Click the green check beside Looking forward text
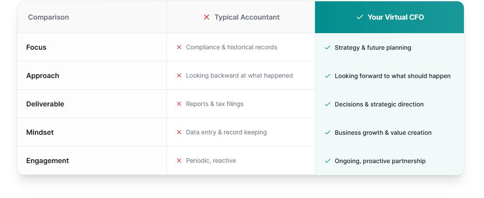 328,76
